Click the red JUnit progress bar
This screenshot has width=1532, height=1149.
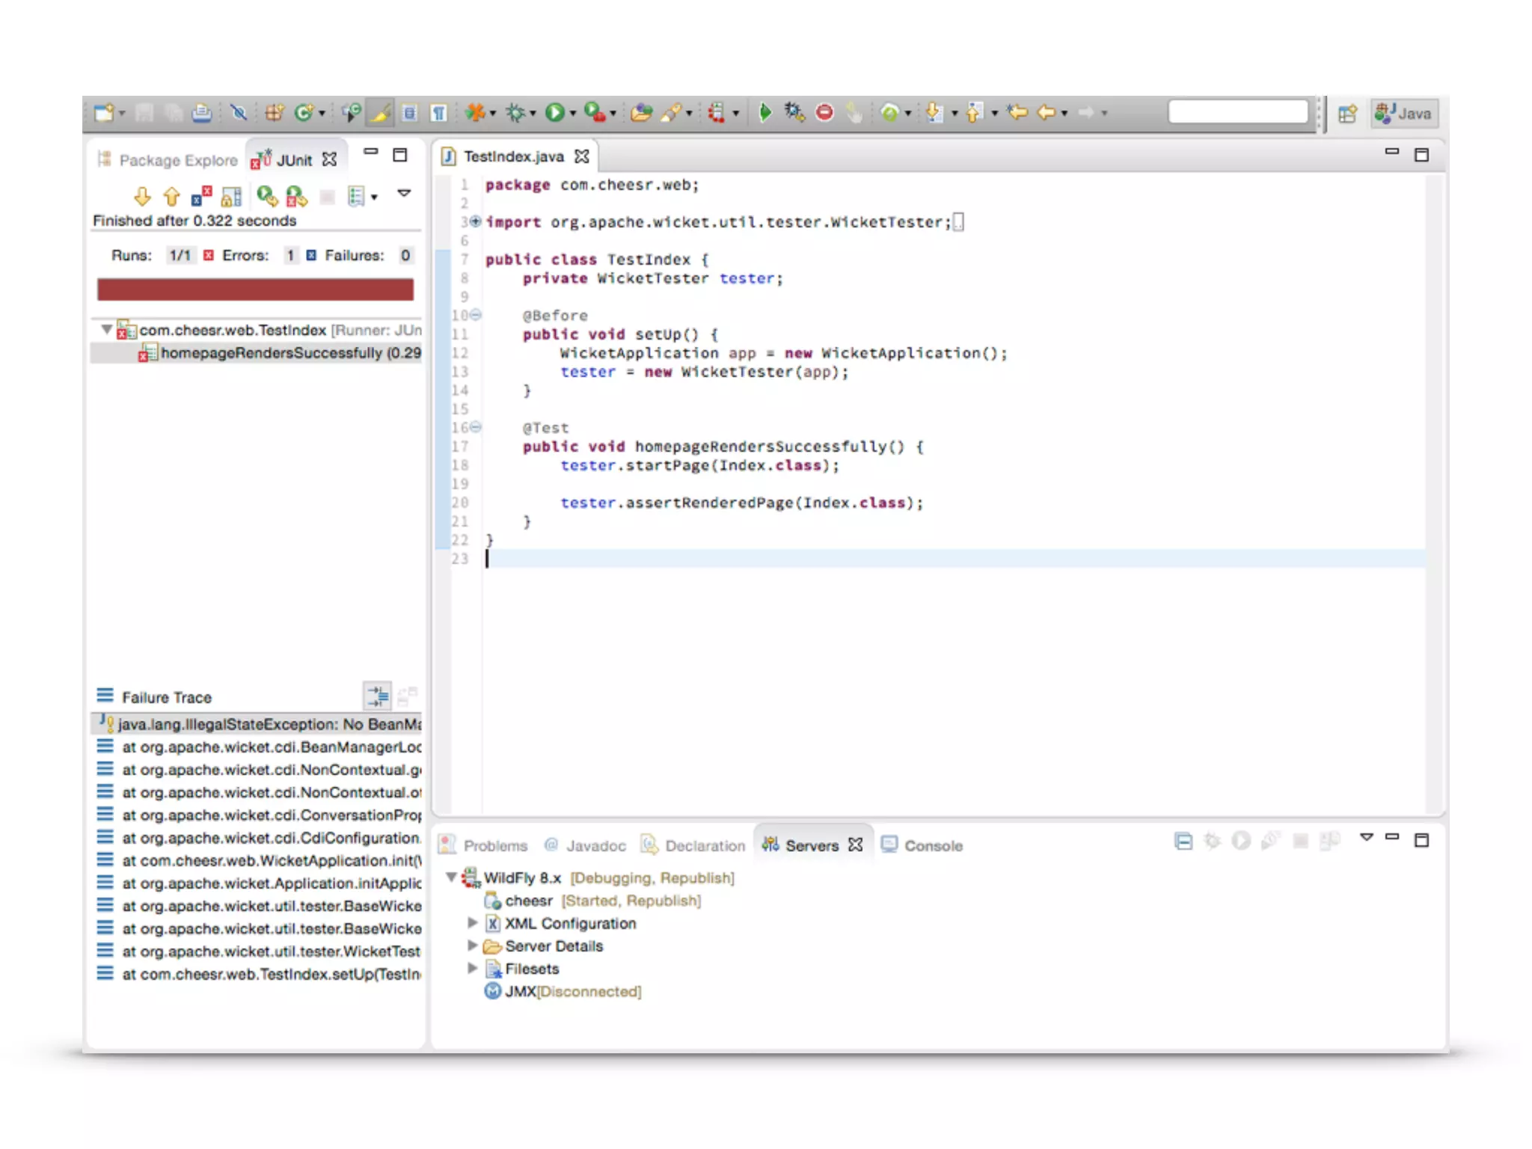click(x=255, y=289)
